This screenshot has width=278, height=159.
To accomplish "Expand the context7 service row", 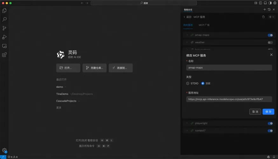I will point(187,131).
